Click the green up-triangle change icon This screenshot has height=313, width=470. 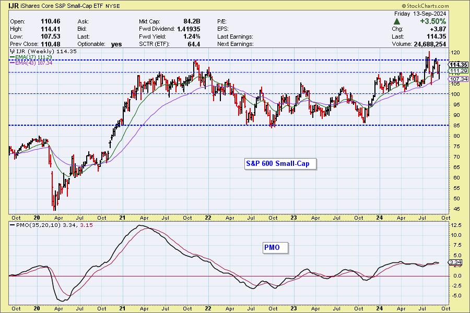pyautogui.click(x=397, y=21)
